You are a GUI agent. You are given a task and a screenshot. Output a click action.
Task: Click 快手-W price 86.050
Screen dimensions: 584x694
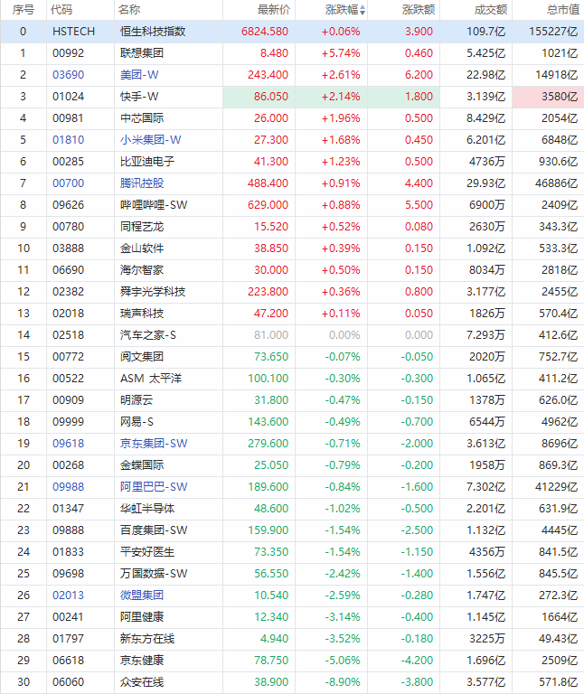[x=271, y=97]
